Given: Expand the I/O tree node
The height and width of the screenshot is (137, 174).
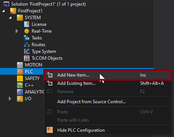Looking at the screenshot, I should [x=10, y=99].
